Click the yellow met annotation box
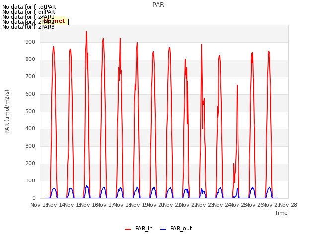Image resolution: width=318 pixels, height=238 pixels. pyautogui.click(x=54, y=21)
